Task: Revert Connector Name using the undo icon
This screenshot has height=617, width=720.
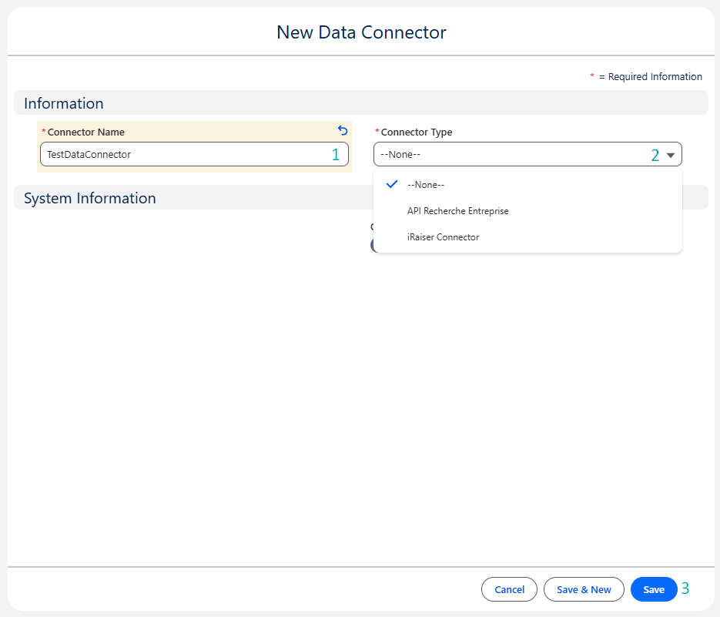Action: [342, 131]
